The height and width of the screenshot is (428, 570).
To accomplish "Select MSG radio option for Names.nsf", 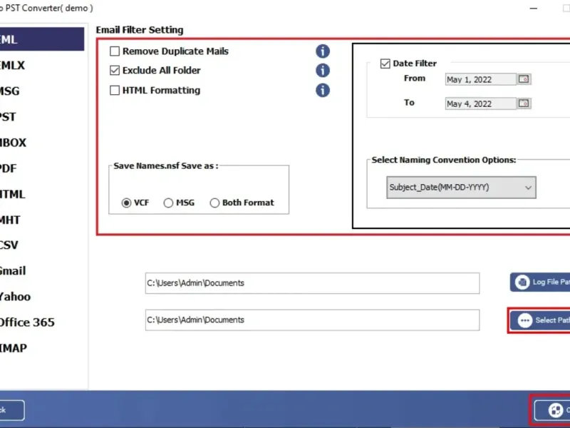I will click(x=168, y=203).
